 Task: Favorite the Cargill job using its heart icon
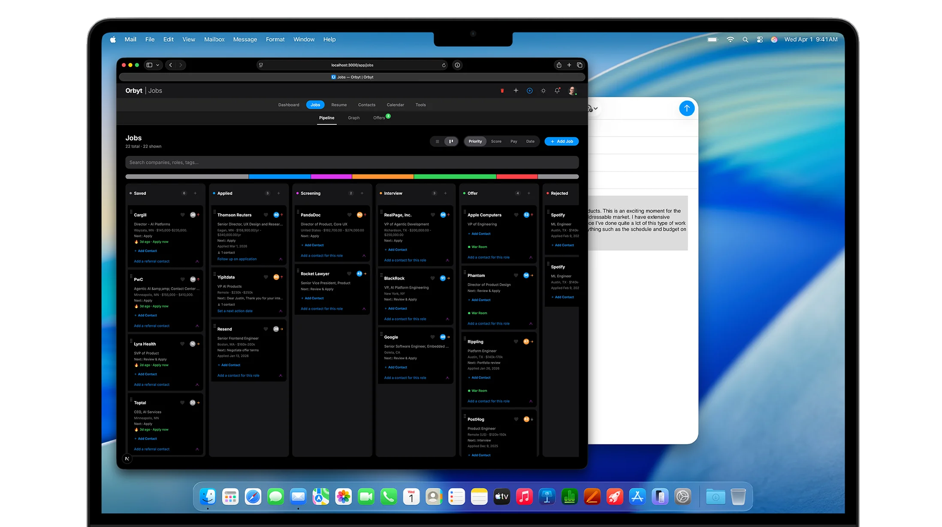pyautogui.click(x=181, y=215)
